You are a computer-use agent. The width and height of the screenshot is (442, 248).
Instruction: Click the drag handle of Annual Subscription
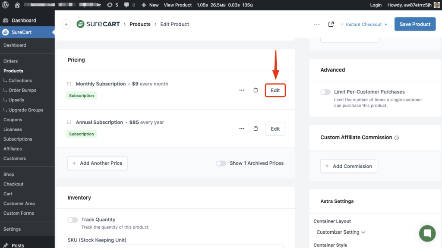69,122
